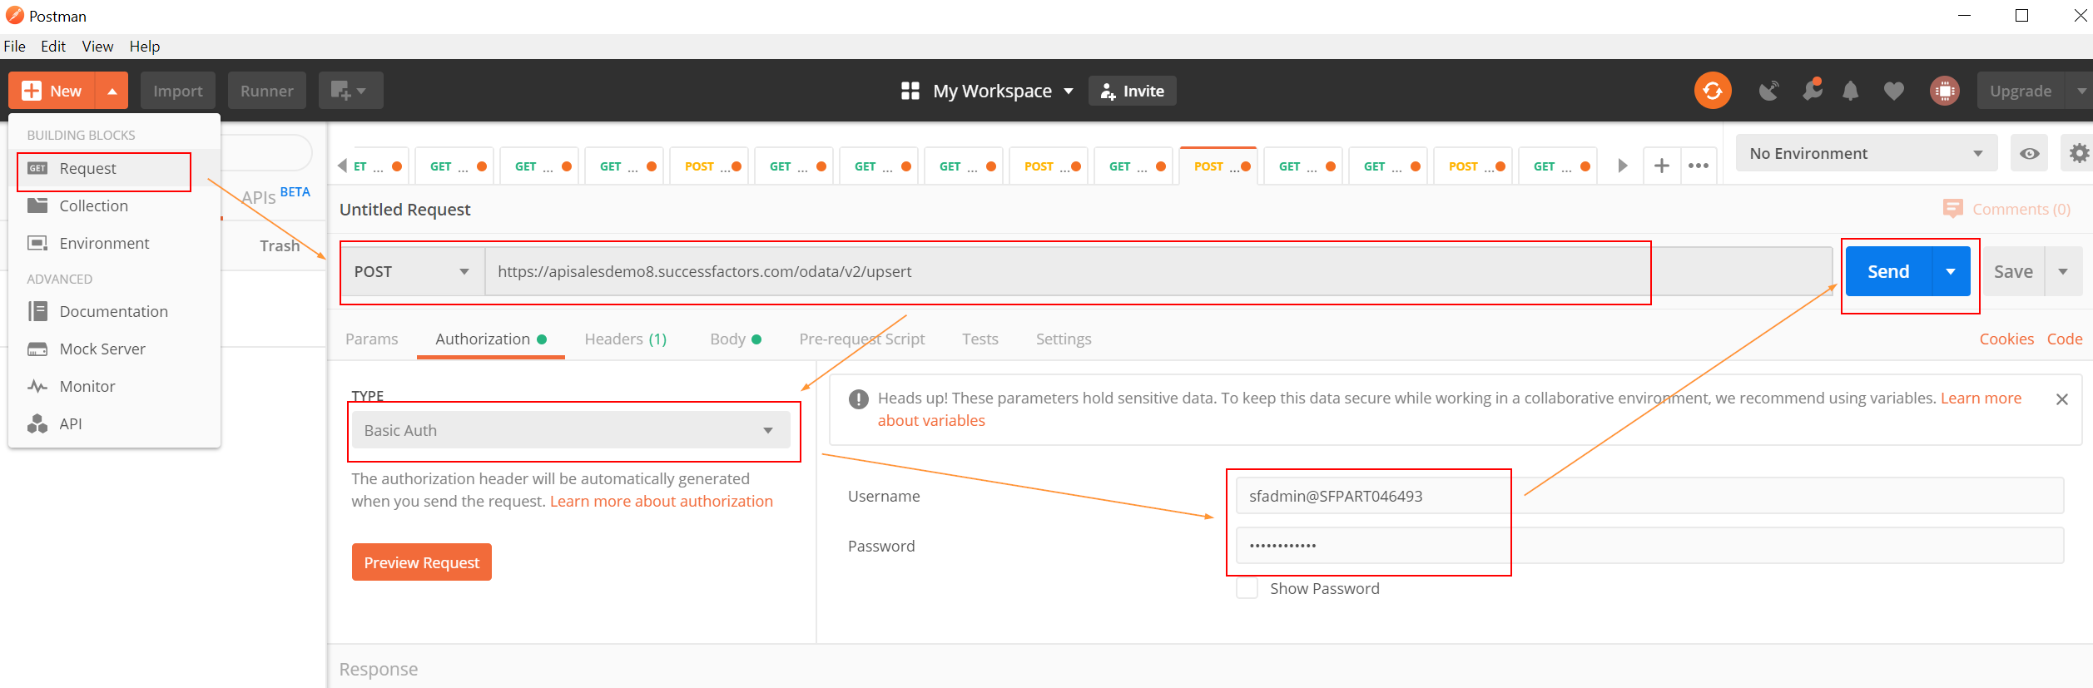This screenshot has width=2093, height=688.
Task: Click the Username input field
Action: pyautogui.click(x=1650, y=496)
